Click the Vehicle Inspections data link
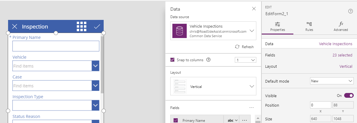The image size is (357, 123). [x=335, y=44]
